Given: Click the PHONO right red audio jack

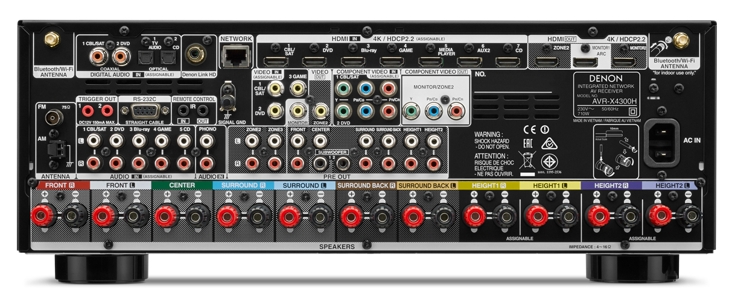Looking at the screenshot, I should (x=207, y=163).
